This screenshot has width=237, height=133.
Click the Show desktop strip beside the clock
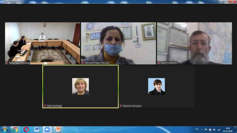(236, 130)
